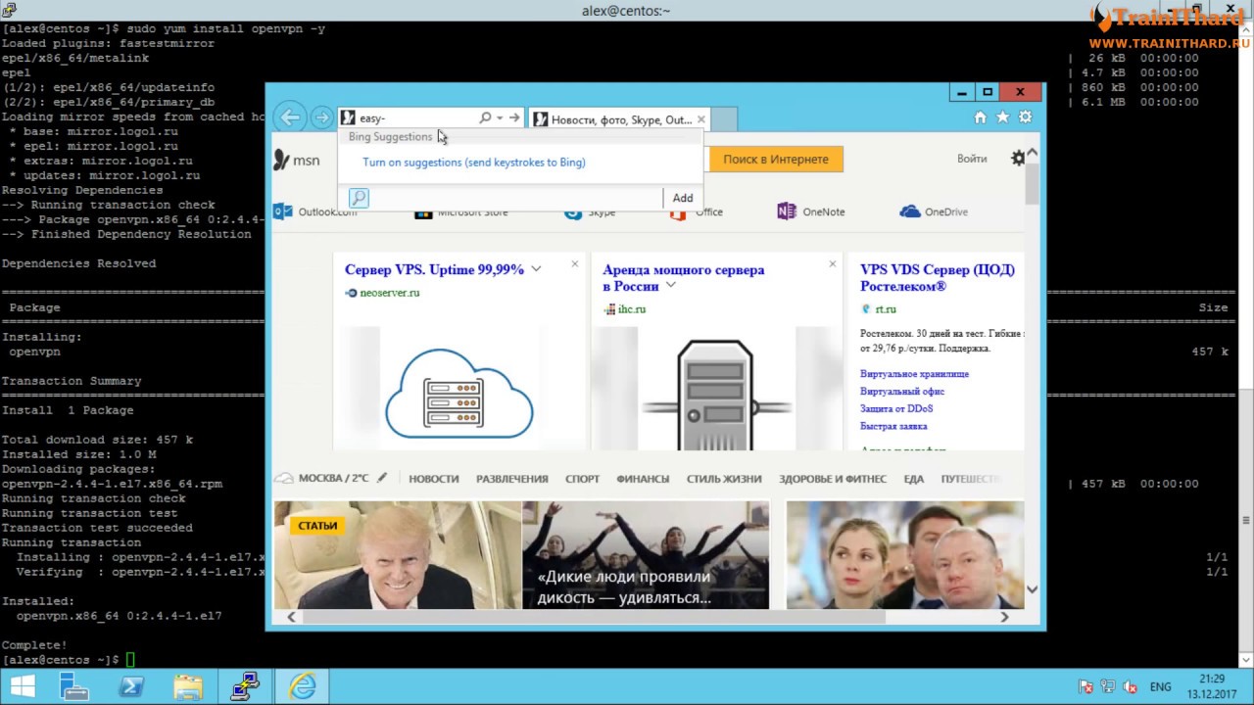Open the СПОРТ menu item
The width and height of the screenshot is (1254, 705).
[582, 479]
